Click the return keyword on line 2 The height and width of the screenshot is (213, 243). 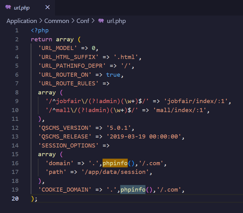click(x=42, y=39)
